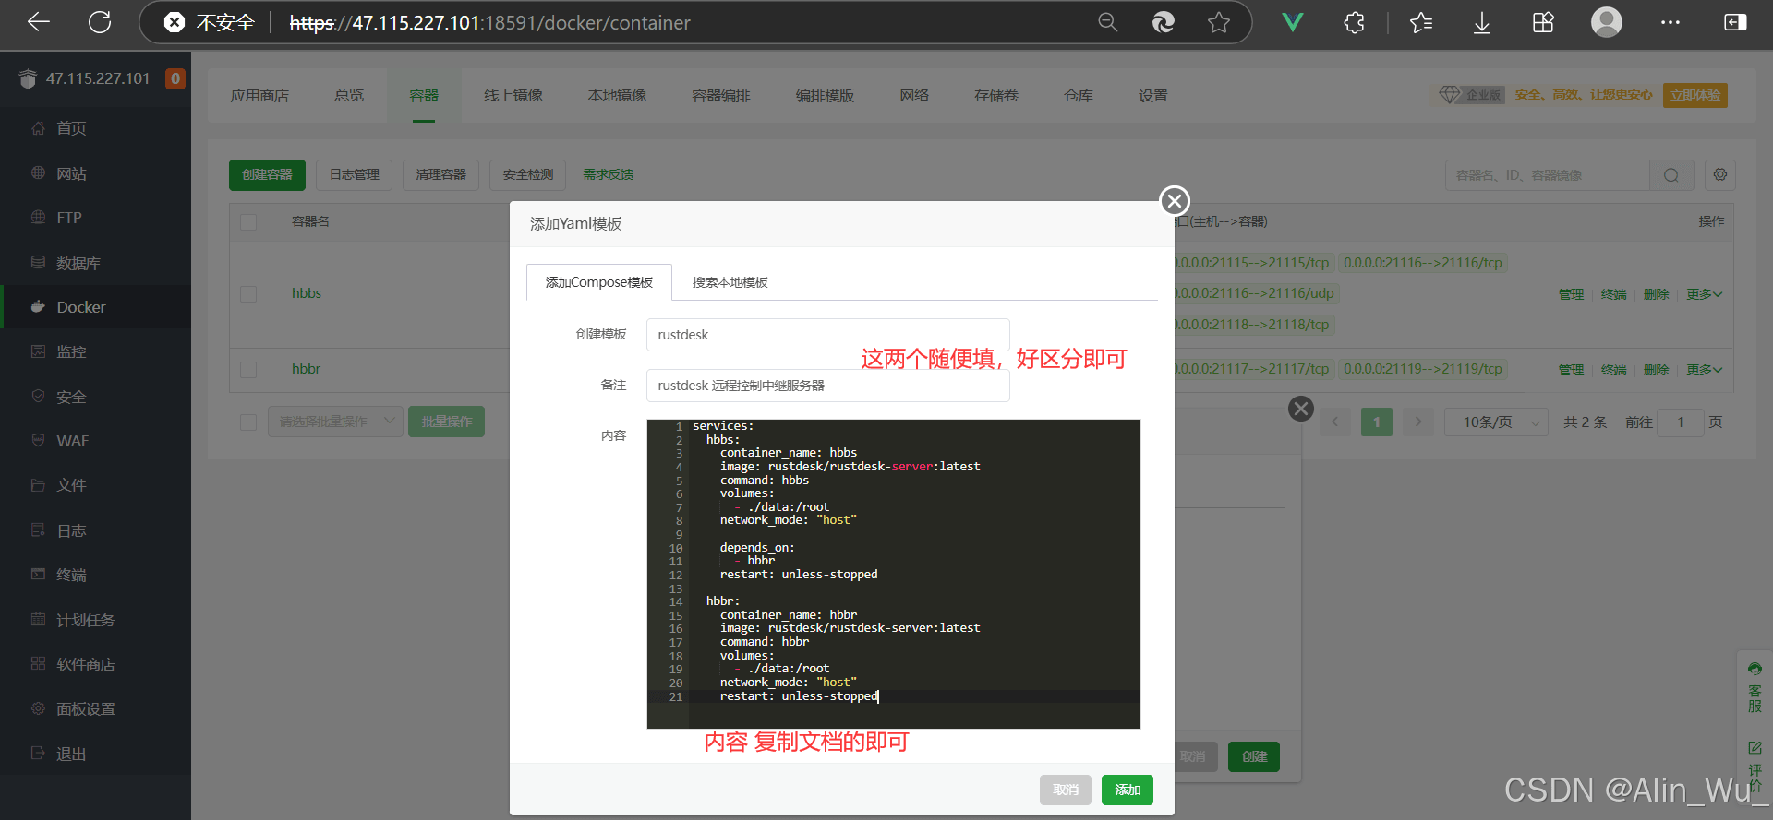Open the browser extensions puzzle icon

(1354, 23)
